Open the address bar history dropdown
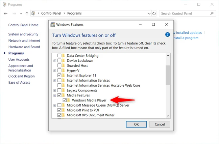Viewport: 219px width, 144px height. pyautogui.click(x=149, y=14)
